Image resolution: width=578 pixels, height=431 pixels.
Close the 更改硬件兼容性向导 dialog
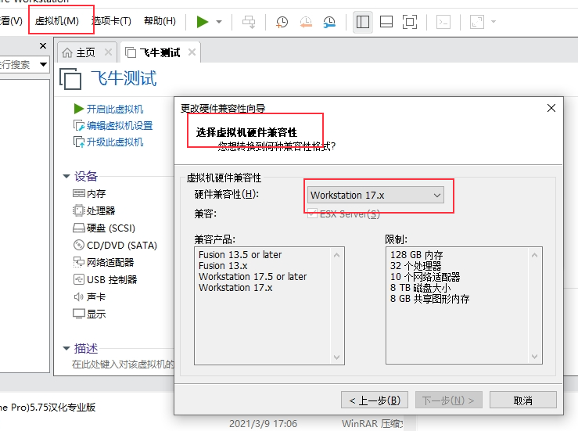click(x=551, y=108)
